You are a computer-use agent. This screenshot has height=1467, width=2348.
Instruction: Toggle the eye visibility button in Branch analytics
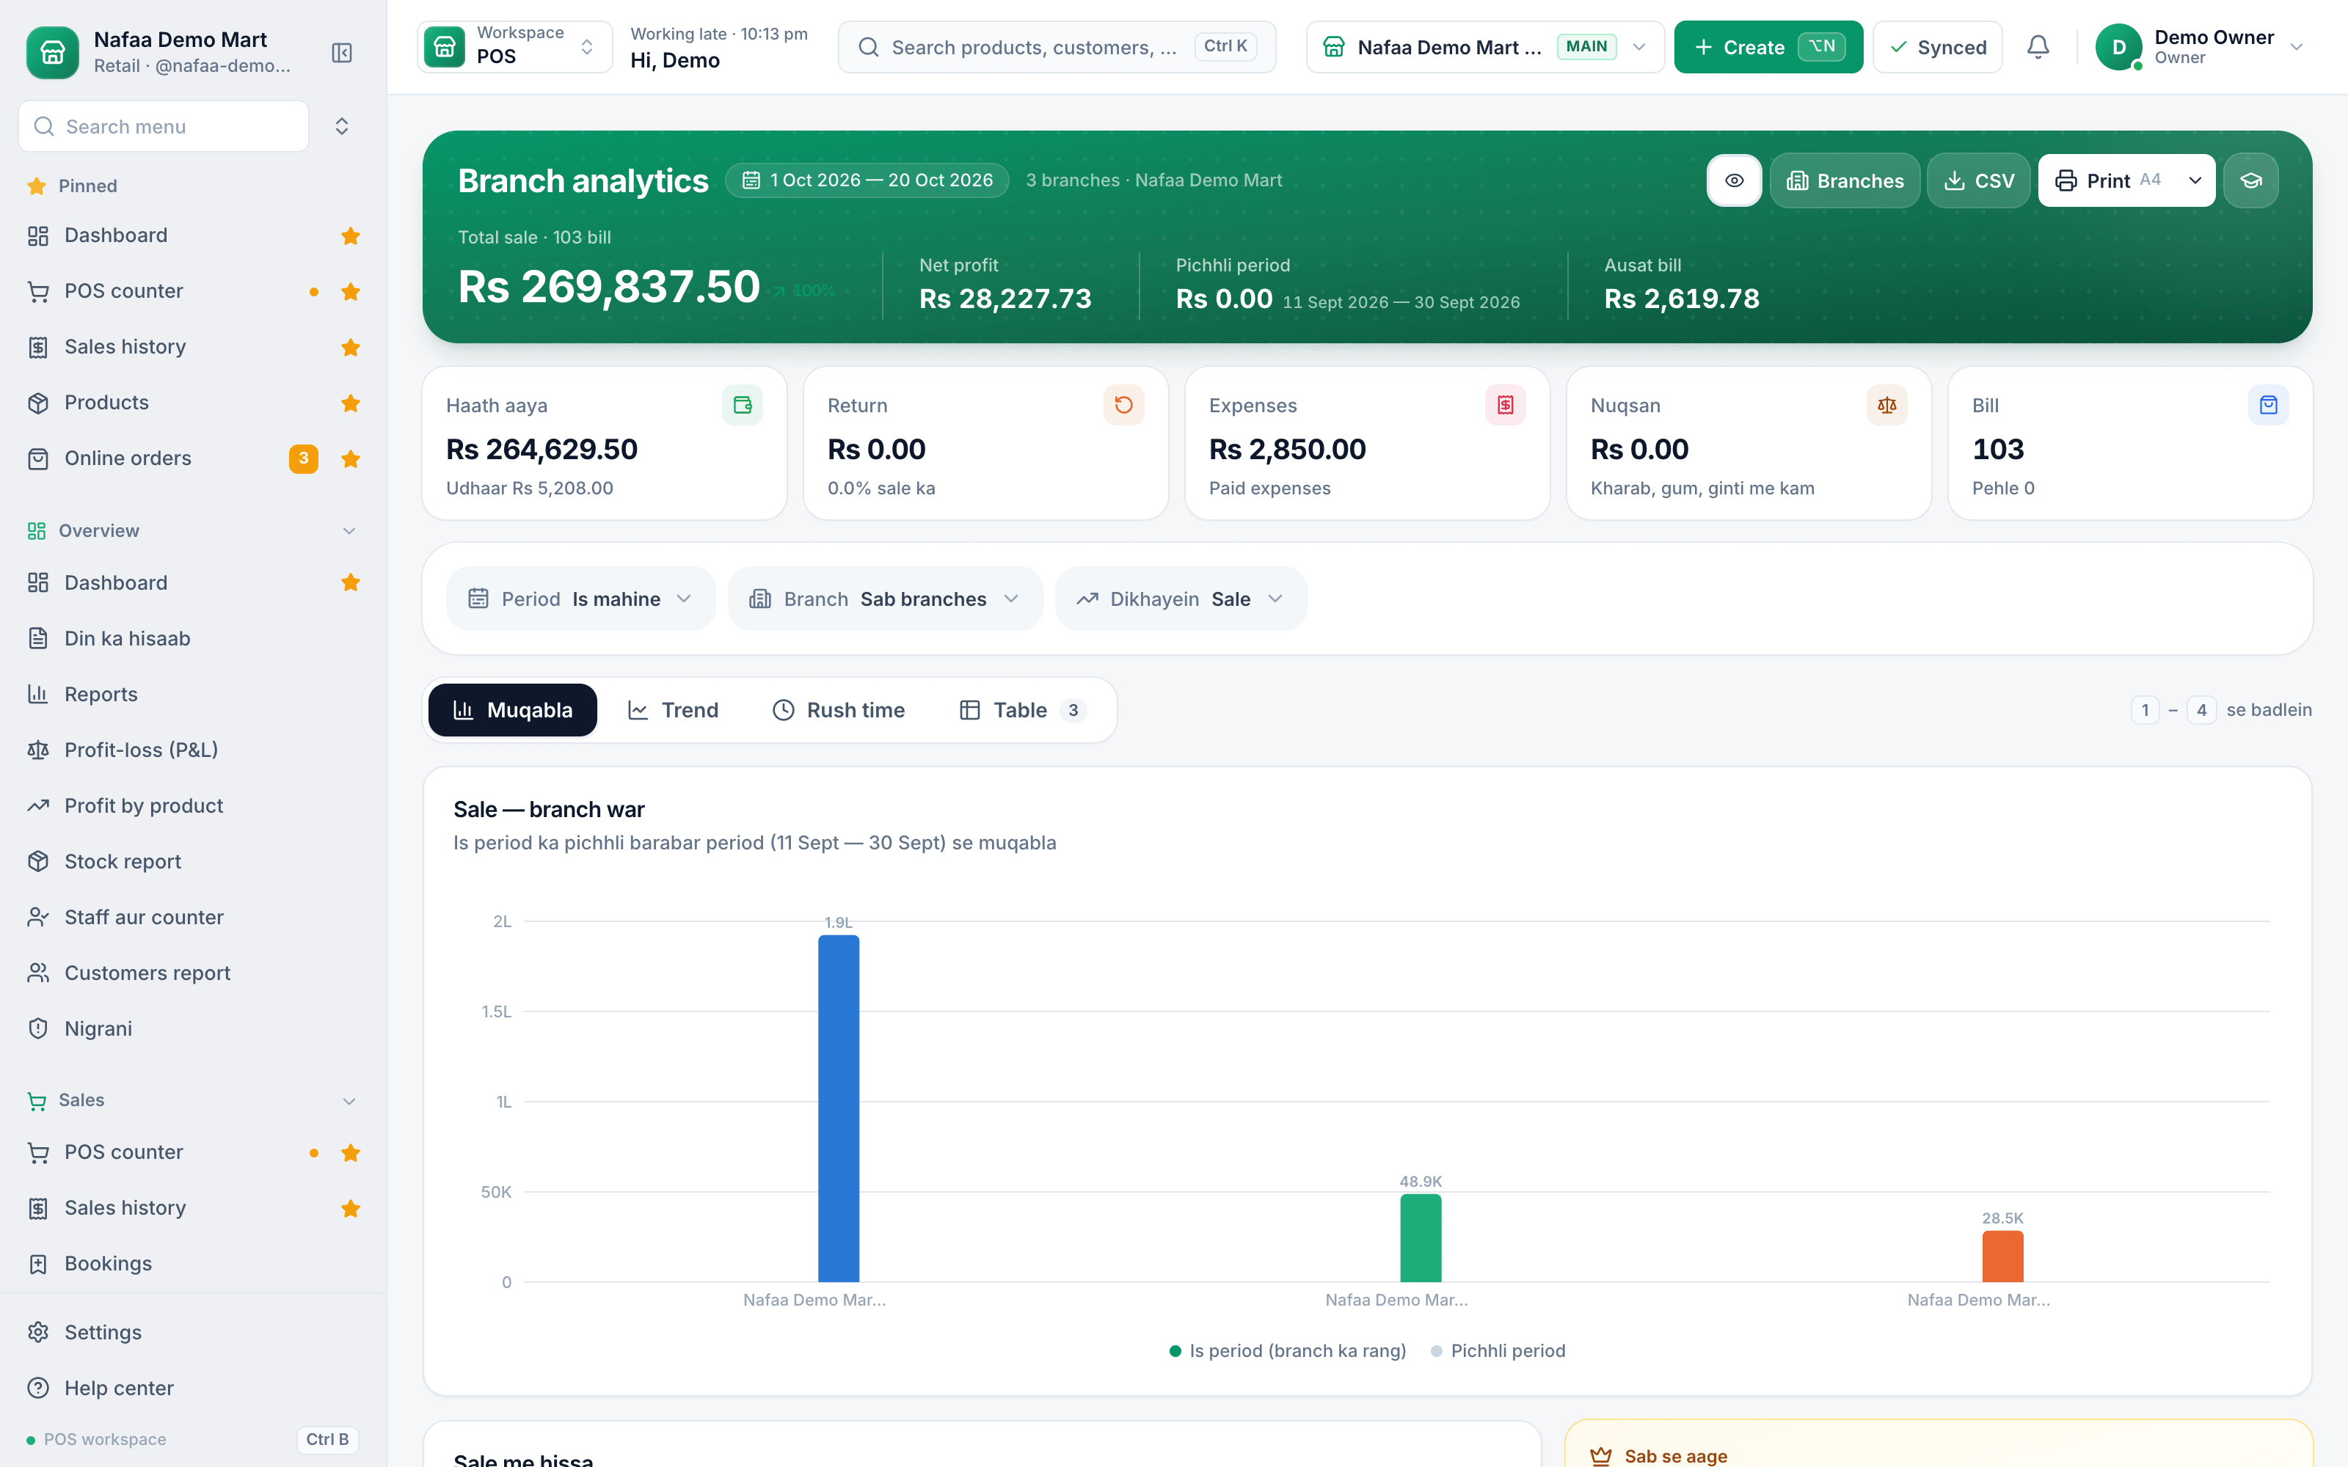coord(1734,180)
